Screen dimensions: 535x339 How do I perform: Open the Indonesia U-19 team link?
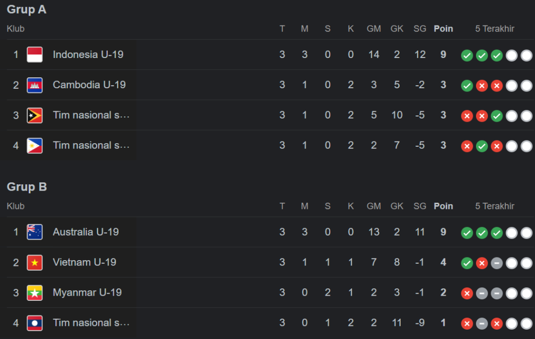(x=88, y=54)
